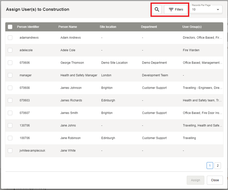Check the box for adamandrews

[x=10, y=38]
